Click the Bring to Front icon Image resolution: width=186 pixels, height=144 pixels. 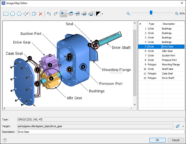[70, 14]
